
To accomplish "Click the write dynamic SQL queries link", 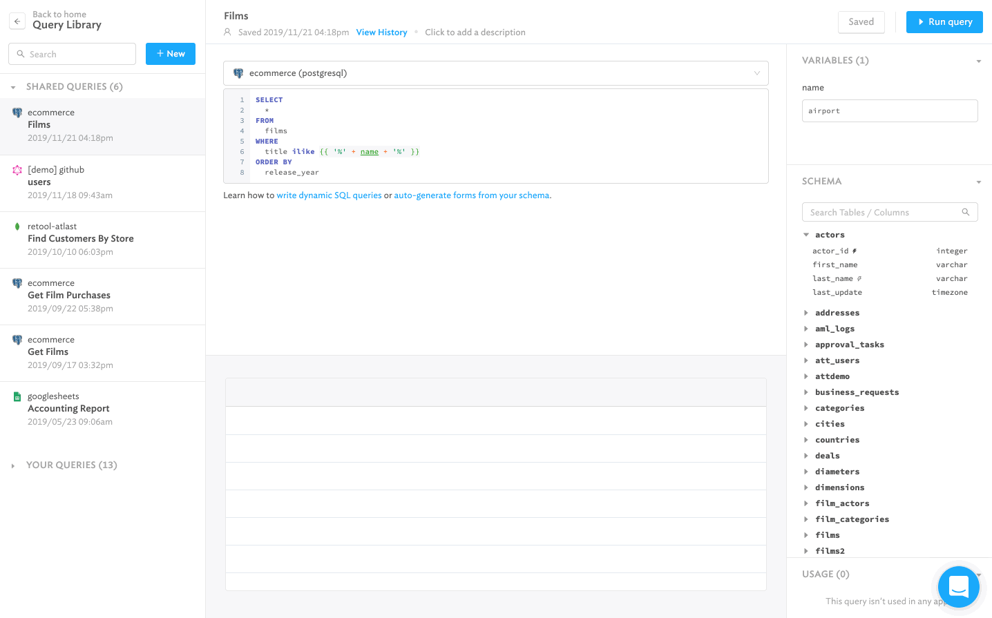I will click(x=329, y=195).
